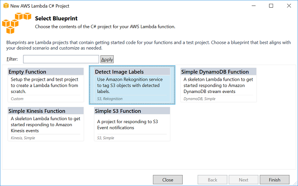Click the "Filter:" label

tap(12, 59)
